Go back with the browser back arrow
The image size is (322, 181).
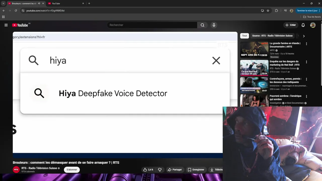coord(4,11)
